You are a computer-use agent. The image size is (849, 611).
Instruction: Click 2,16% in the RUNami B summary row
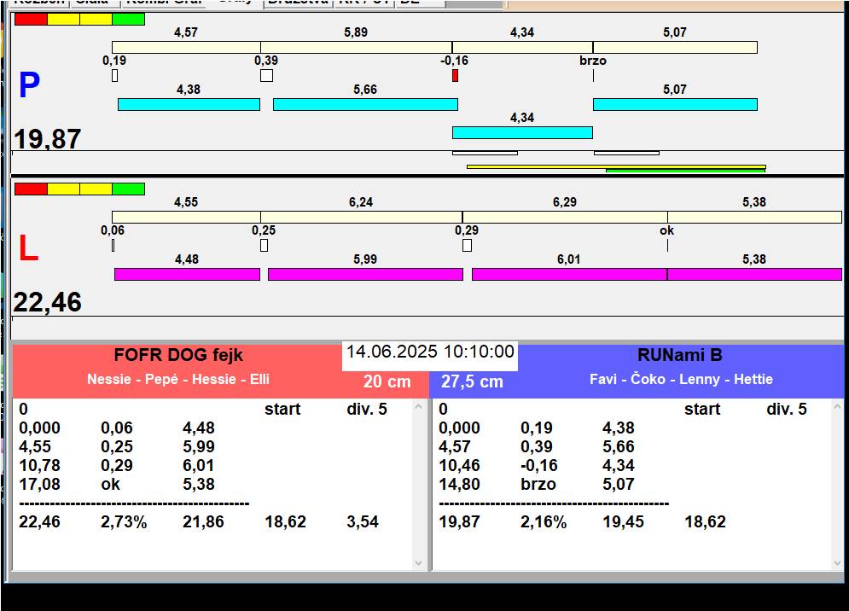click(544, 521)
